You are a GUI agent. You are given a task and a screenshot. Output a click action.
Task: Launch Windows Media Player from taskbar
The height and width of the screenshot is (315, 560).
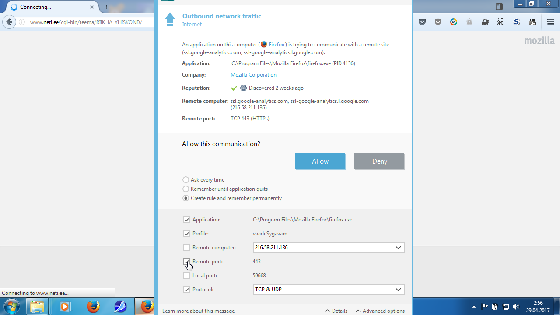(65, 307)
